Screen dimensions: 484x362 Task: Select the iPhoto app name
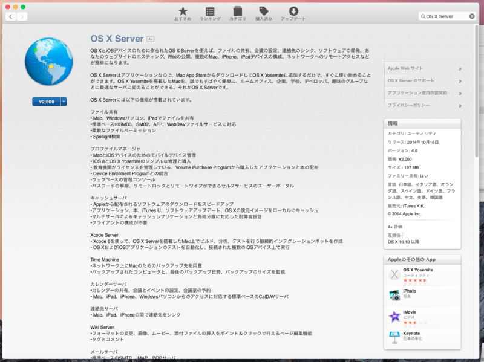tap(410, 291)
